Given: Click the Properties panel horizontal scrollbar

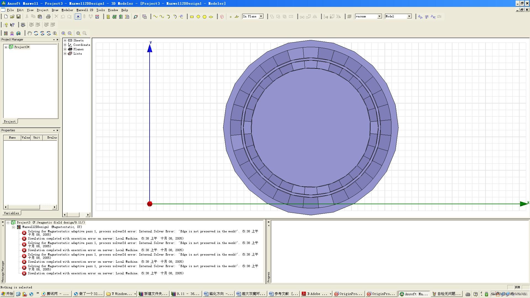Looking at the screenshot, I should tap(30, 207).
